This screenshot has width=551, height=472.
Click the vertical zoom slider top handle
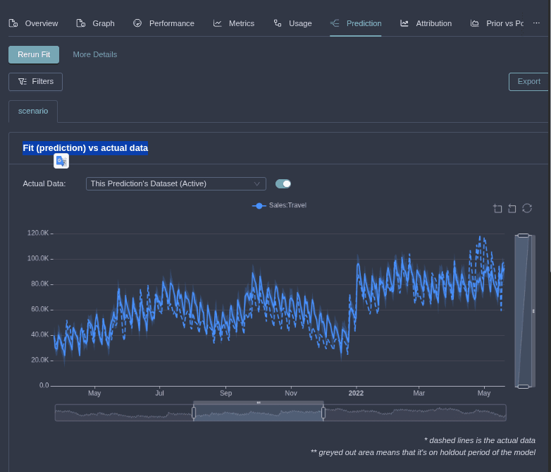[523, 236]
